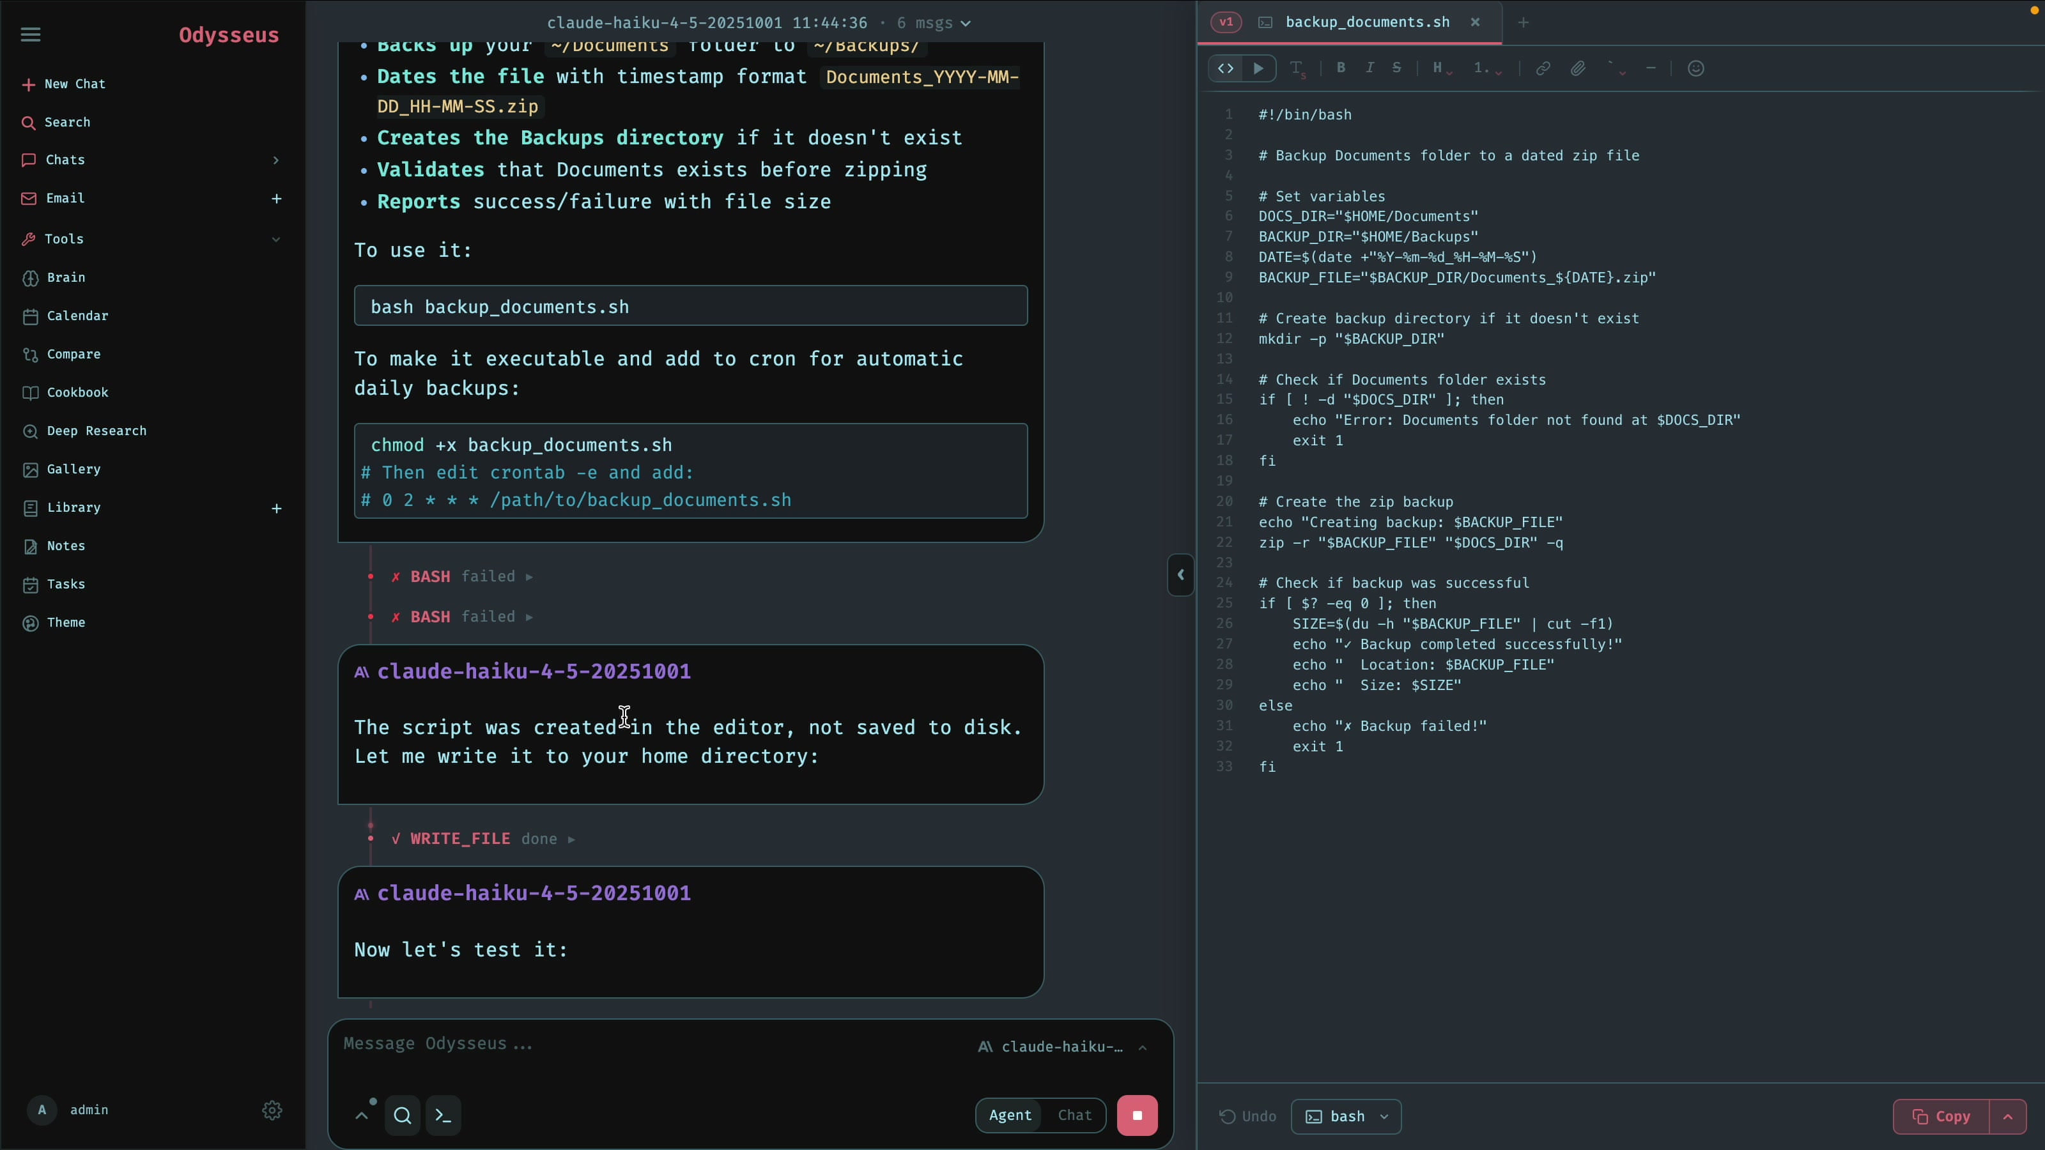Viewport: 2045px width, 1150px height.
Task: Collapse the Tools section chevron
Action: (x=275, y=239)
